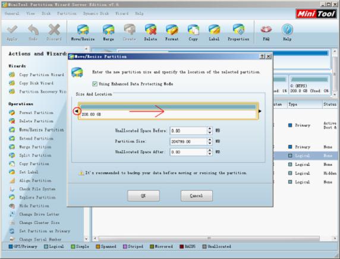Click the partition bar's right handle
The height and width of the screenshot is (259, 340).
coord(260,111)
